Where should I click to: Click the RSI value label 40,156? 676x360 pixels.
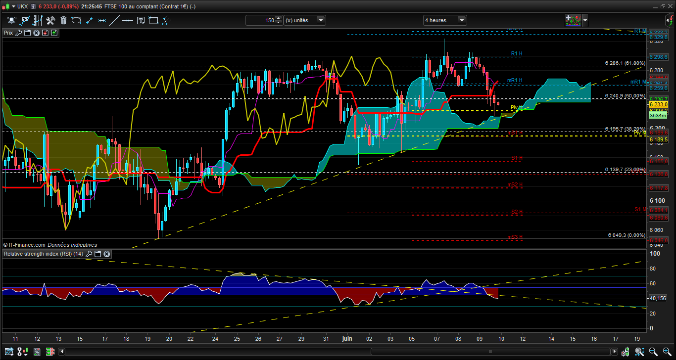[658, 298]
